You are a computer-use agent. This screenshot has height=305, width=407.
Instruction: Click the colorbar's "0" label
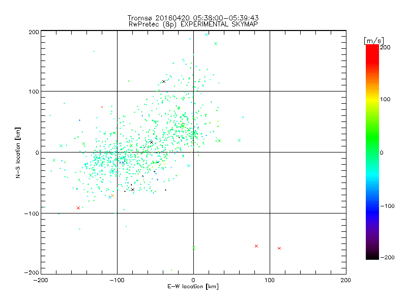pos(382,152)
